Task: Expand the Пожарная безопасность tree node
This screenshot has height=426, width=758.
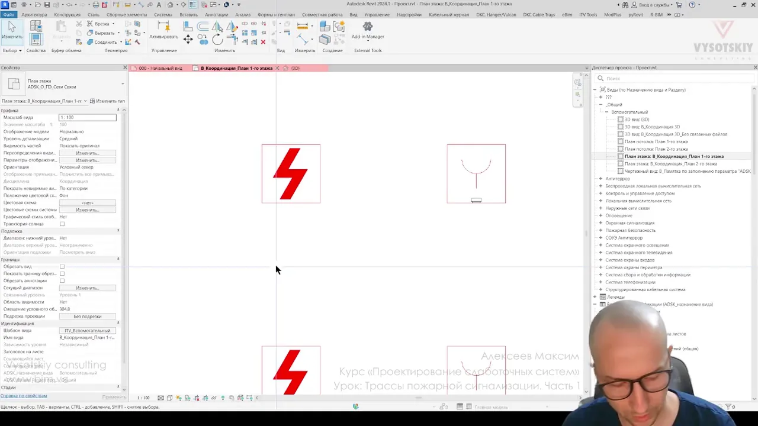Action: click(x=600, y=230)
